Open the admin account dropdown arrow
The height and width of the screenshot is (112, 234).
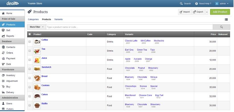228,4
